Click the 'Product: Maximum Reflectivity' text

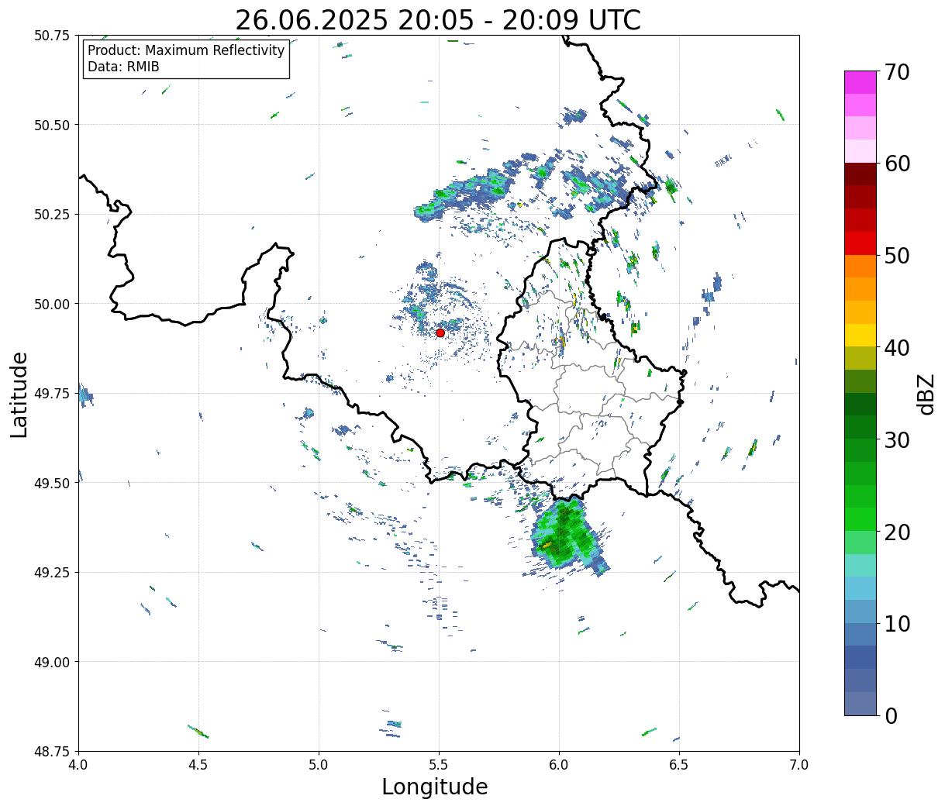(186, 50)
